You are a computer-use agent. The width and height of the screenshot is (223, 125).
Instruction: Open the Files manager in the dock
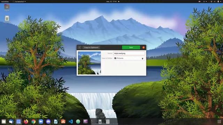(x=4, y=122)
